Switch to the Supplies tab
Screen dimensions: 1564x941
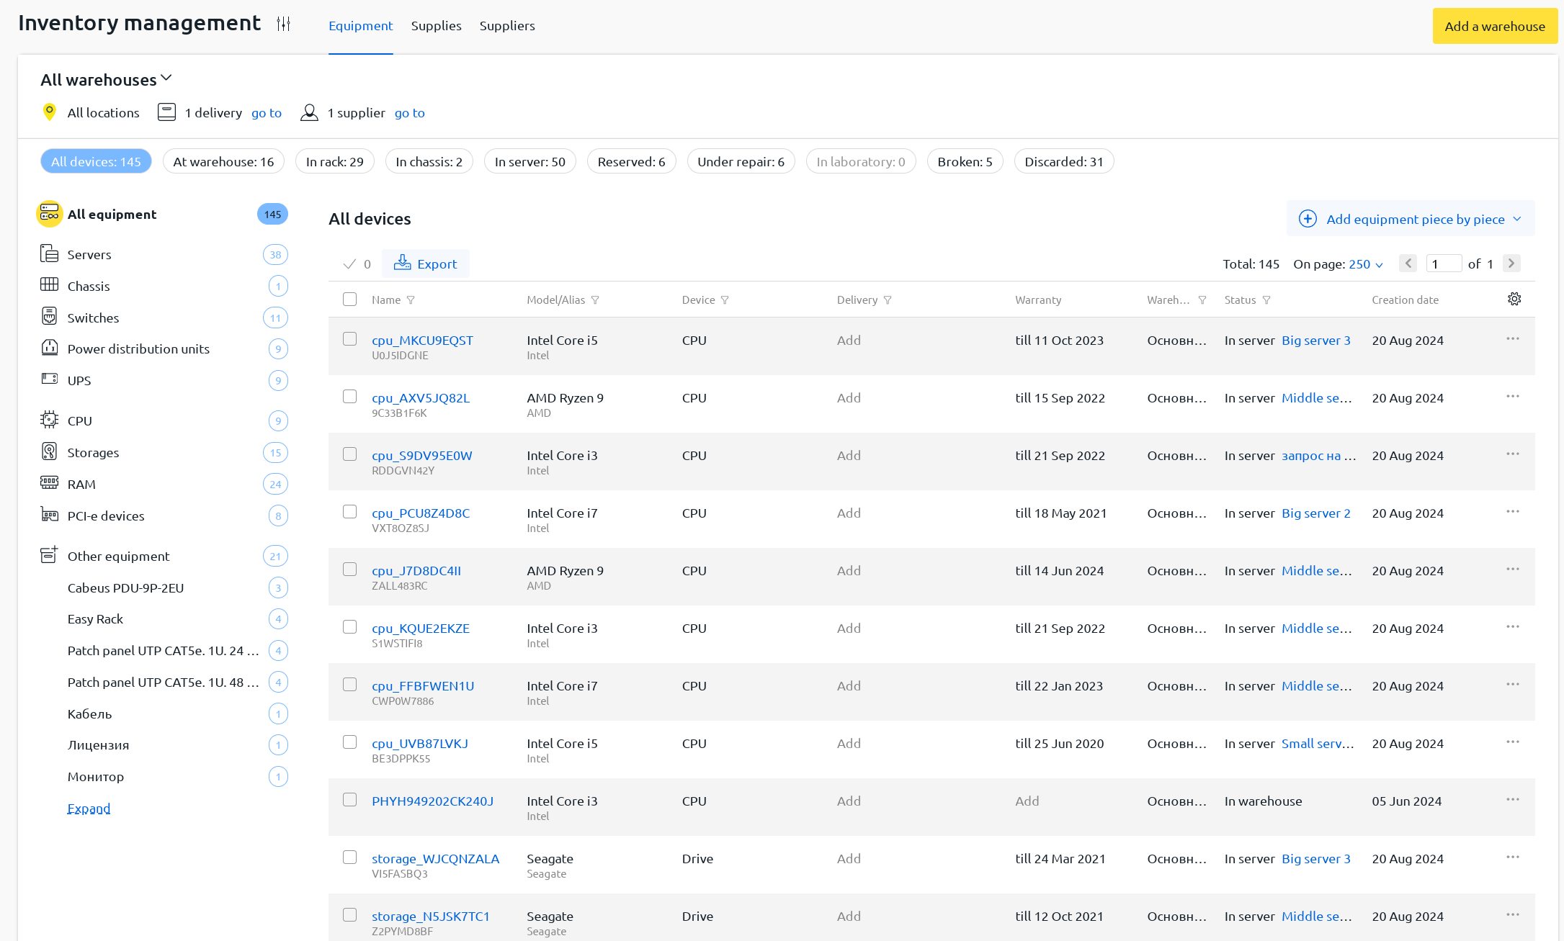coord(436,26)
